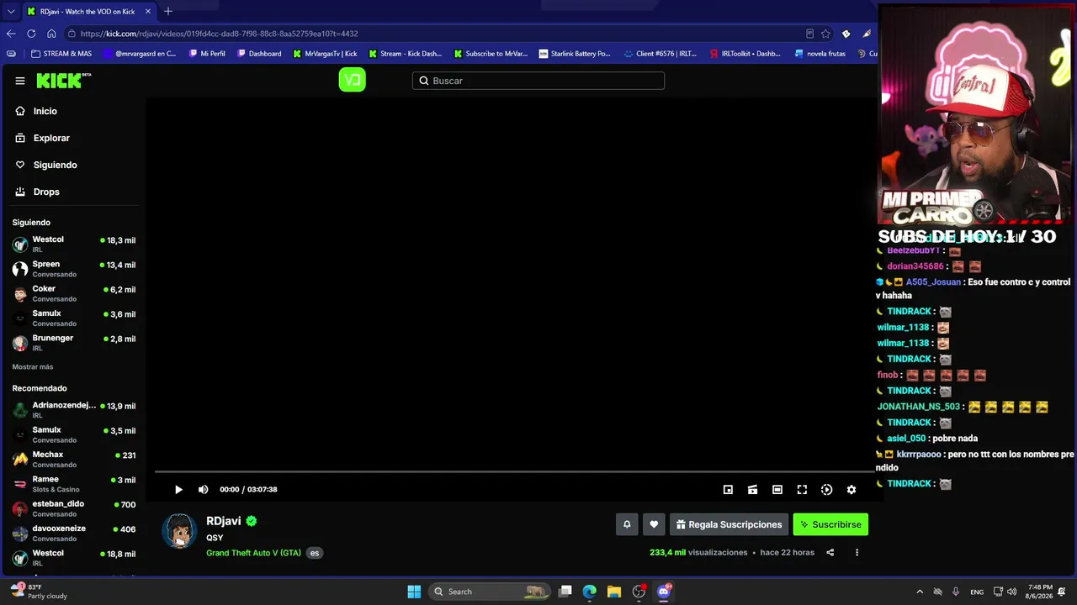This screenshot has width=1077, height=605.
Task: Play the RDjavi VOD
Action: [x=178, y=490]
